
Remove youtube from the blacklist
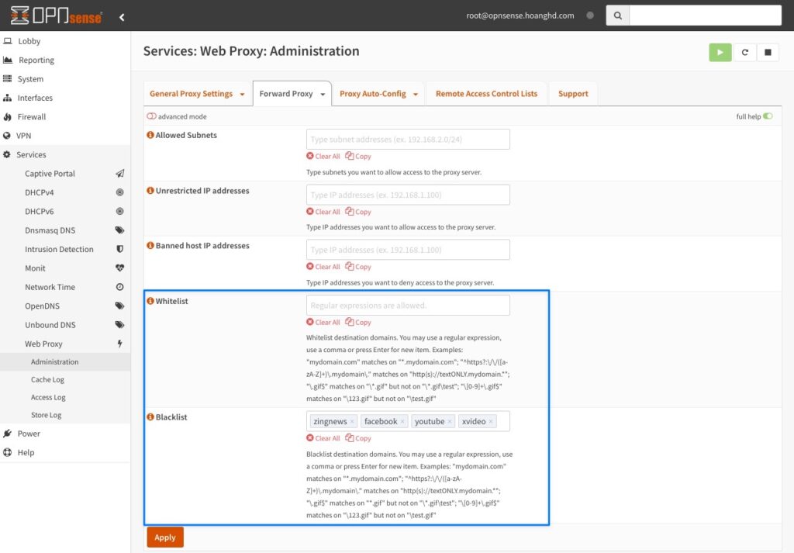point(450,421)
